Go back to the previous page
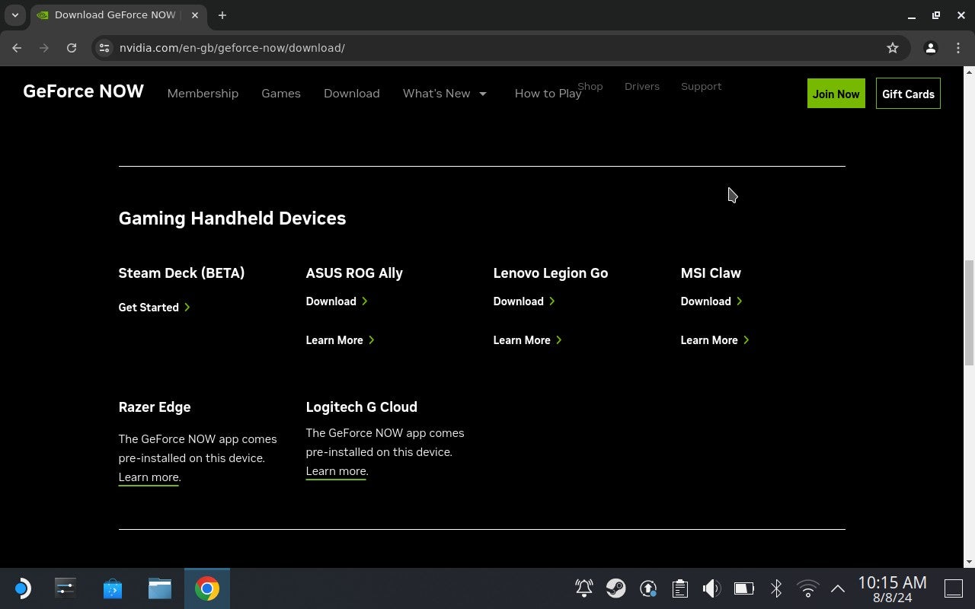Image resolution: width=975 pixels, height=609 pixels. 17,47
